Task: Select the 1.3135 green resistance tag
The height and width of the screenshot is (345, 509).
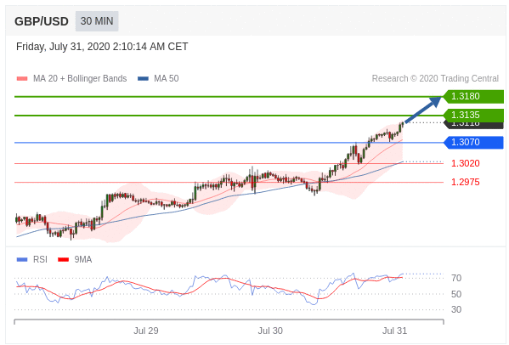Action: point(473,115)
